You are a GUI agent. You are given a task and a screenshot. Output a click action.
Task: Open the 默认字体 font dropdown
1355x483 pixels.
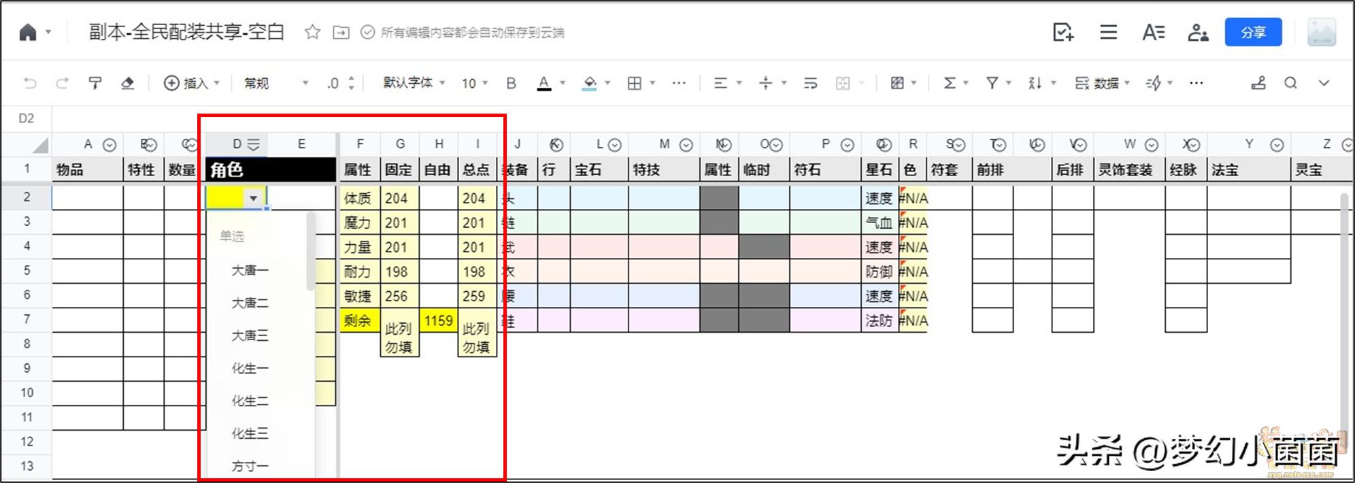pyautogui.click(x=414, y=82)
